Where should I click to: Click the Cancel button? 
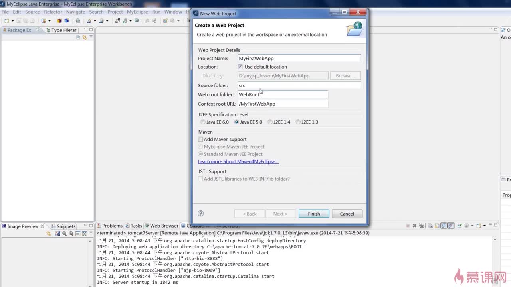347,214
